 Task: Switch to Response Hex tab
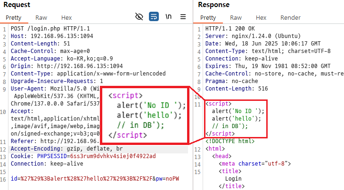(x=261, y=18)
